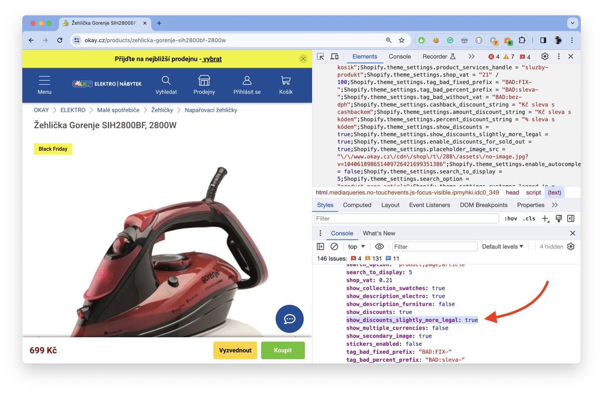Click red error count badge 4
603x393 pixels.
pos(494,57)
